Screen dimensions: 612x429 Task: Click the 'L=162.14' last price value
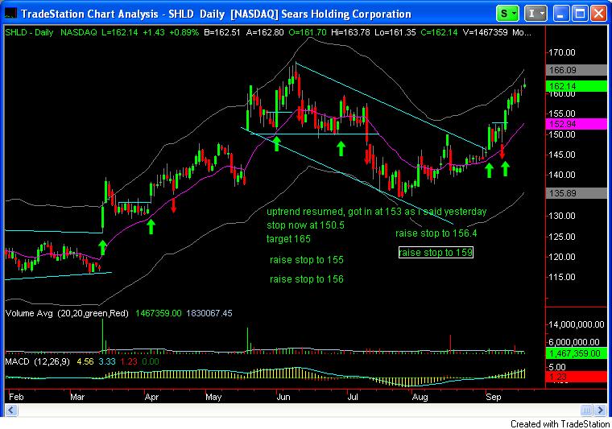click(x=120, y=32)
